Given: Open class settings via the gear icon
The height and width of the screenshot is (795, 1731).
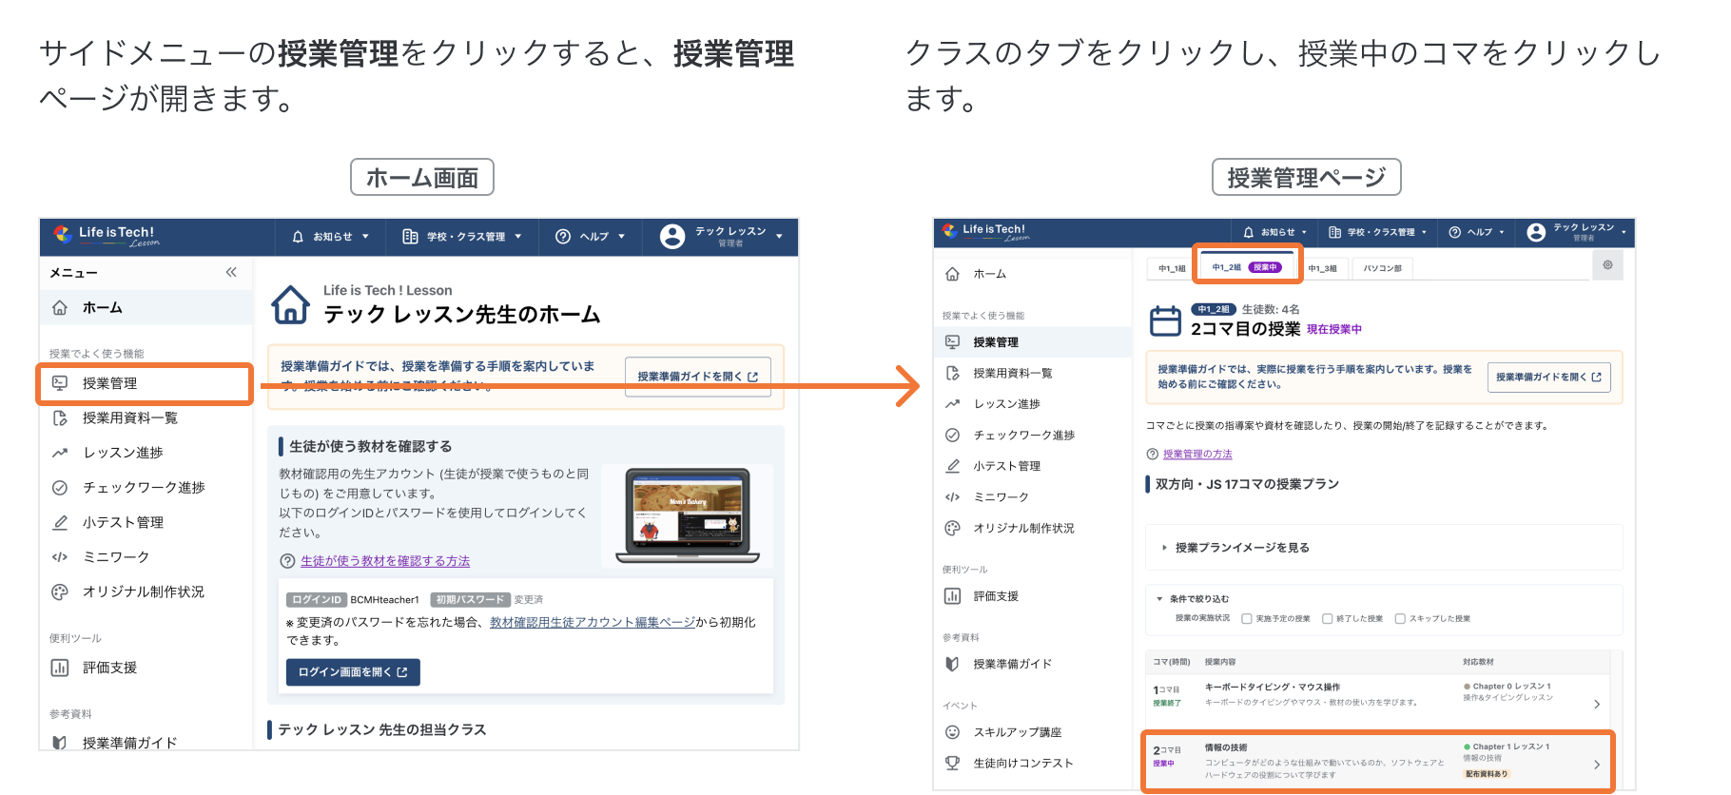Looking at the screenshot, I should [x=1607, y=265].
